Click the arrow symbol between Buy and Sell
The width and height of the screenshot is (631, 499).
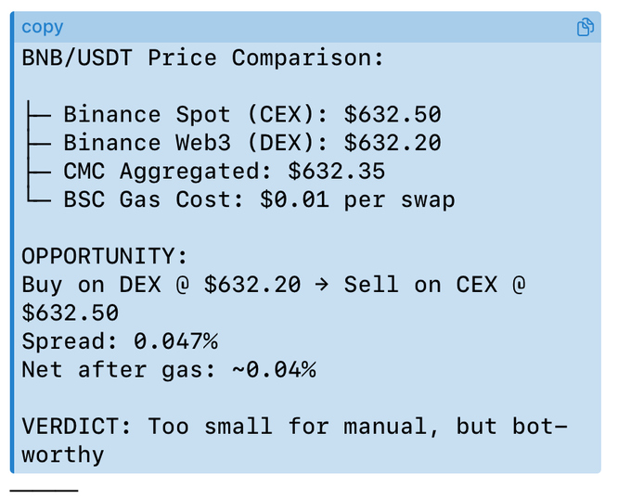[x=322, y=285]
